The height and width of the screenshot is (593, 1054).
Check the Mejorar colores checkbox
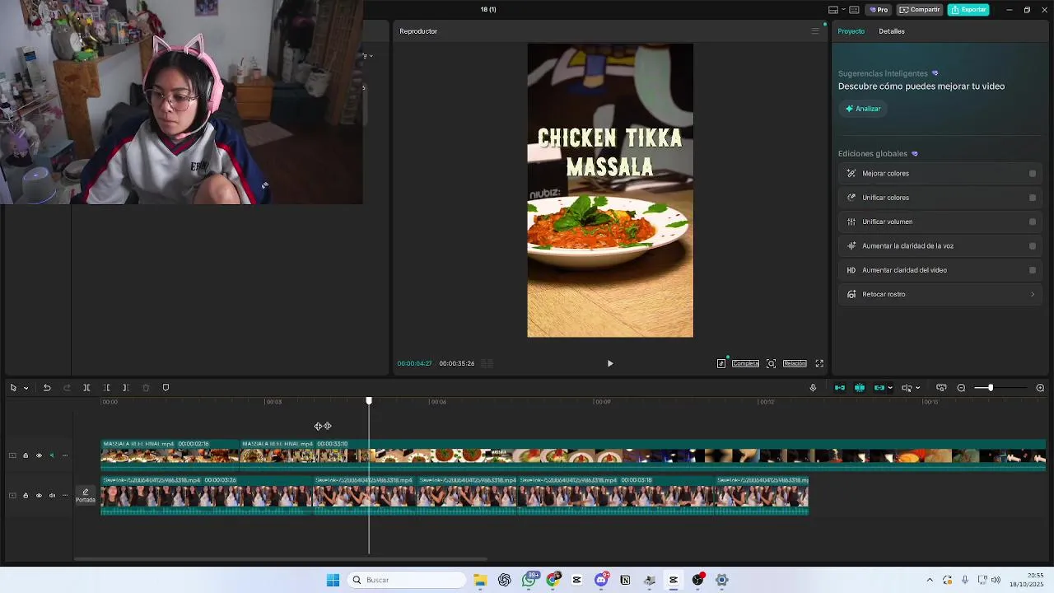(x=1033, y=174)
